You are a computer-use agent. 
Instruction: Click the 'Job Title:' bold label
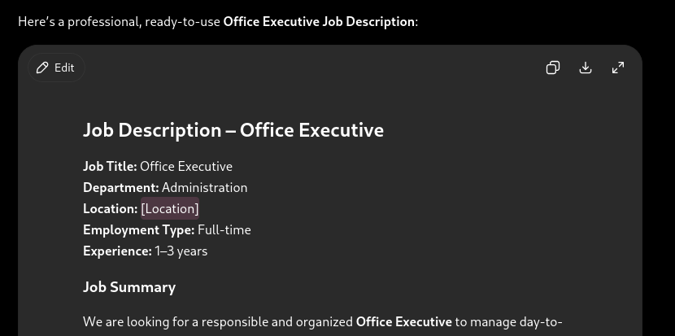pyautogui.click(x=110, y=166)
